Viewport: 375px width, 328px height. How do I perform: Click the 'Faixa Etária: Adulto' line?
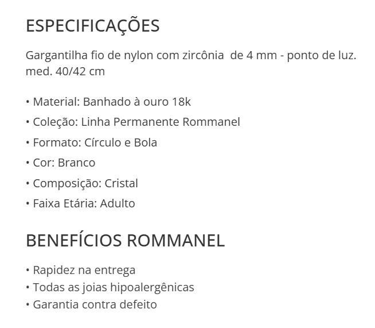(83, 203)
